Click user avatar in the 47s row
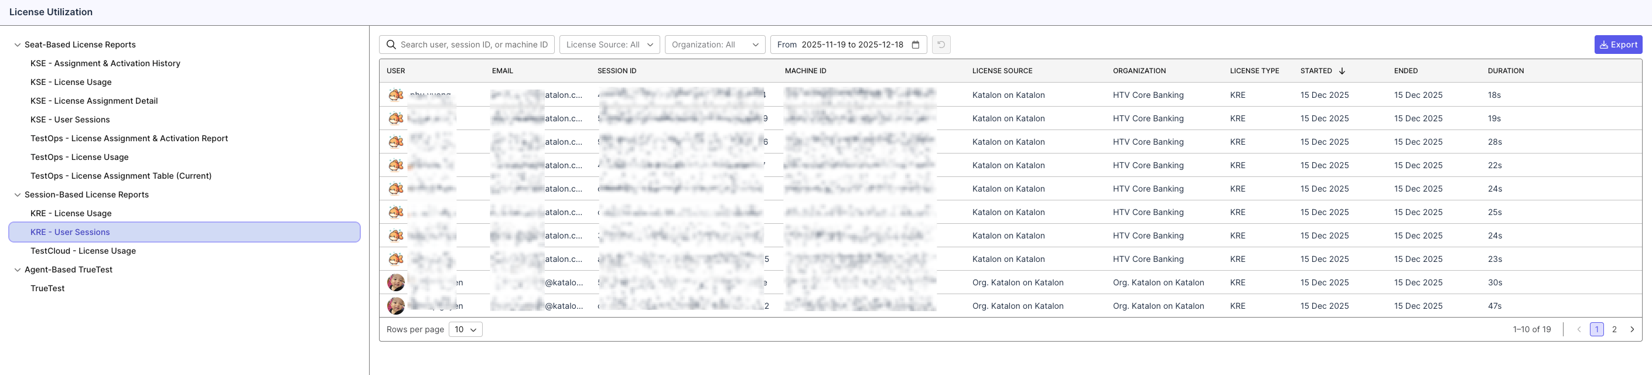Screen dimensions: 1652x375 pyautogui.click(x=395, y=306)
